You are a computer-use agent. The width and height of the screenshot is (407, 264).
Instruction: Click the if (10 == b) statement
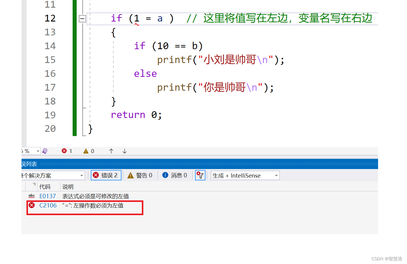point(169,46)
